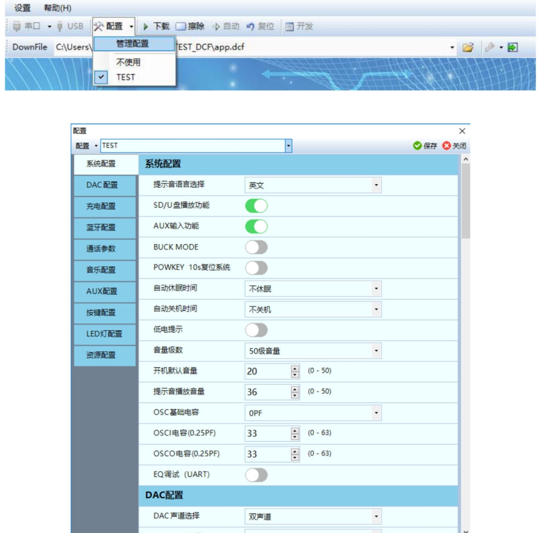Switch to the 系统配置 tab
Viewport: 548px width, 533px height.
(x=106, y=164)
